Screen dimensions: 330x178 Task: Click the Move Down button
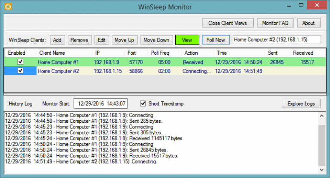click(x=156, y=40)
